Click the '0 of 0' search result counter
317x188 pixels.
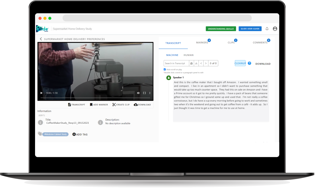click(x=213, y=63)
